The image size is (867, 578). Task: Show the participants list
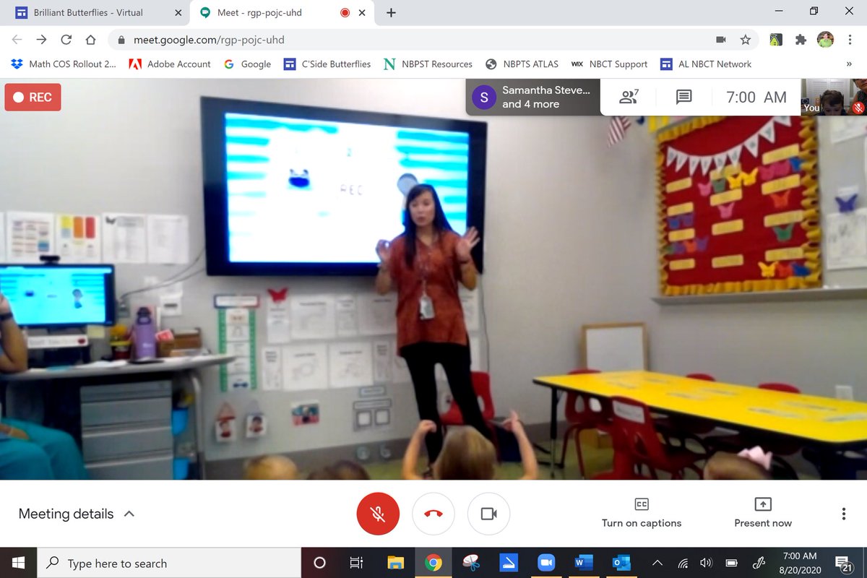629,97
